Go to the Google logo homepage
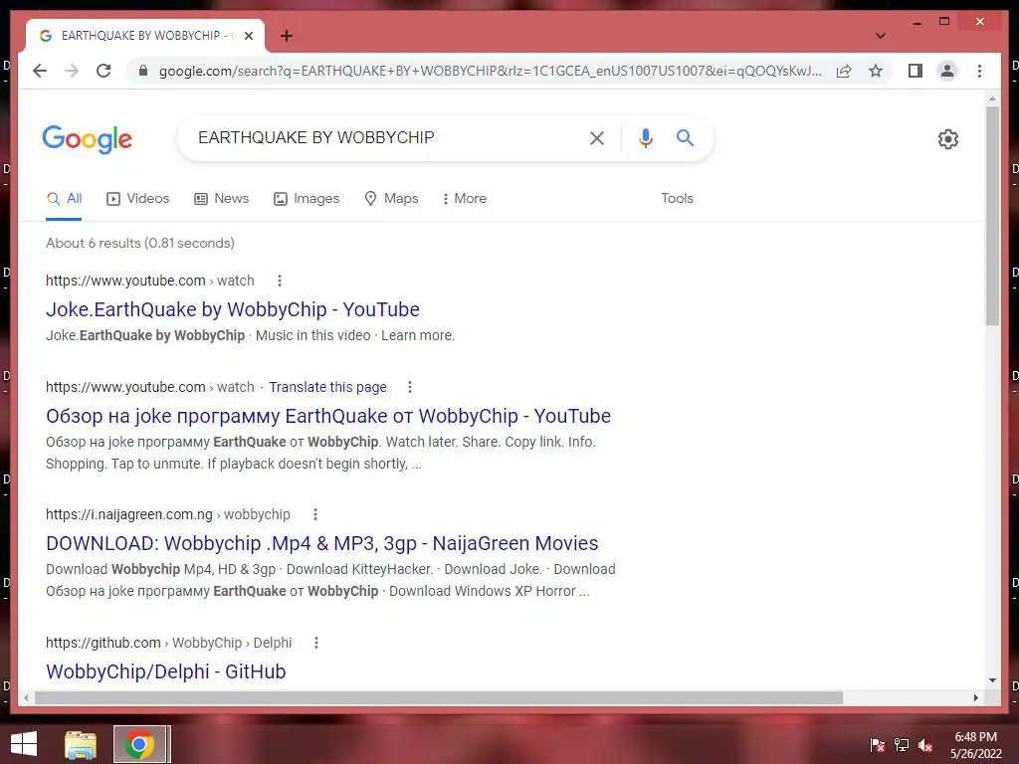The height and width of the screenshot is (764, 1019). click(x=88, y=139)
